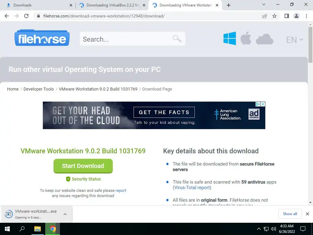Viewport: 313px width, 235px height.
Task: Click the Security Status link
Action: 83,179
